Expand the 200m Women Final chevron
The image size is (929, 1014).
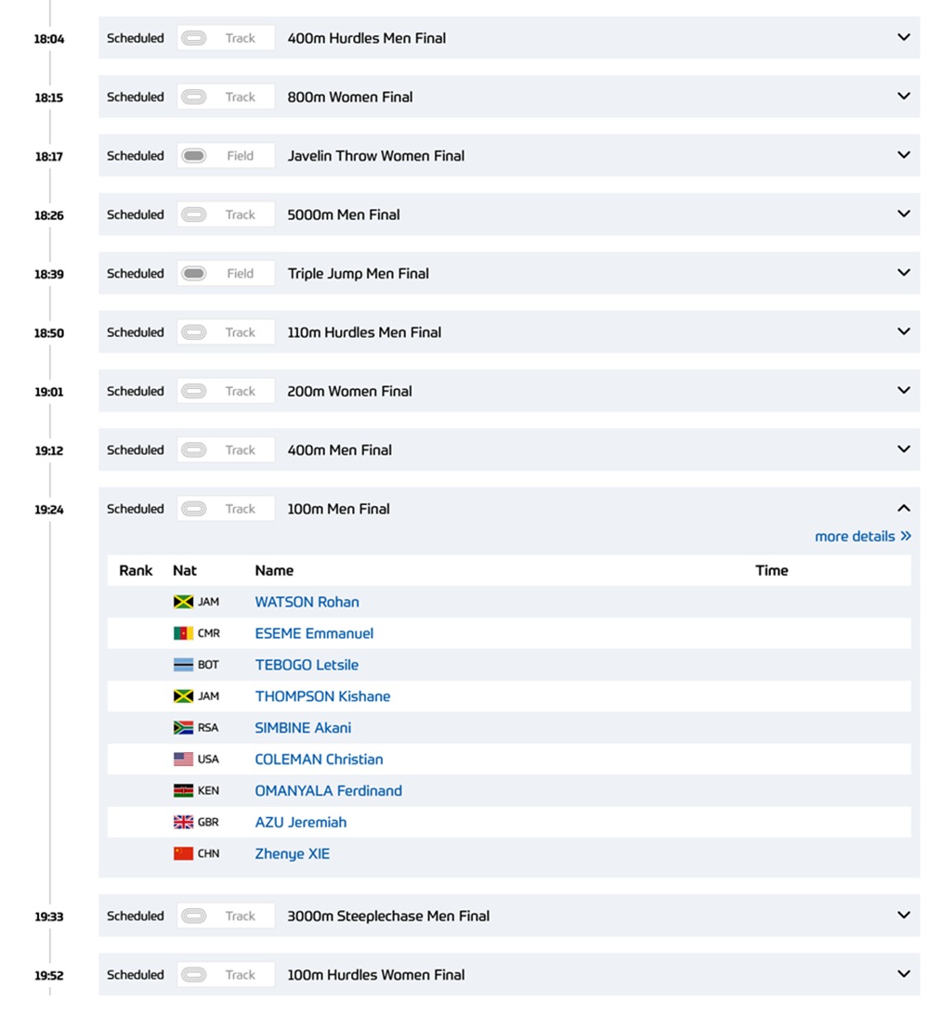[903, 391]
